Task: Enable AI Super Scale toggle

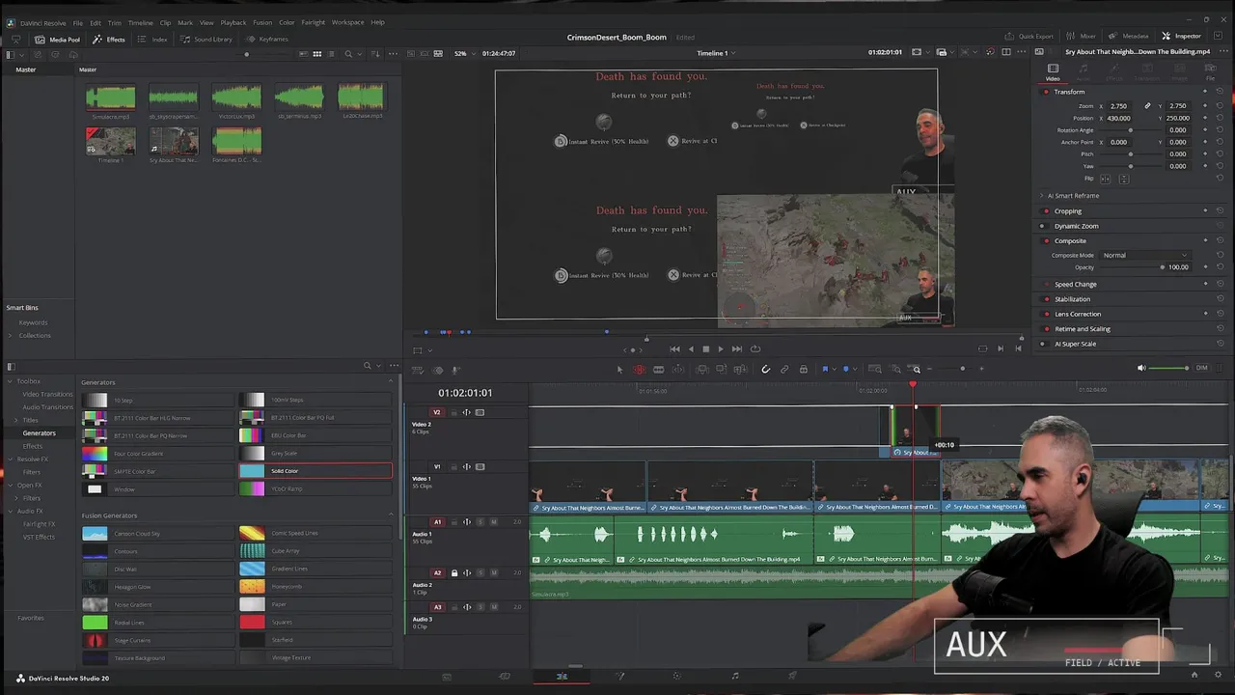Action: [1042, 344]
